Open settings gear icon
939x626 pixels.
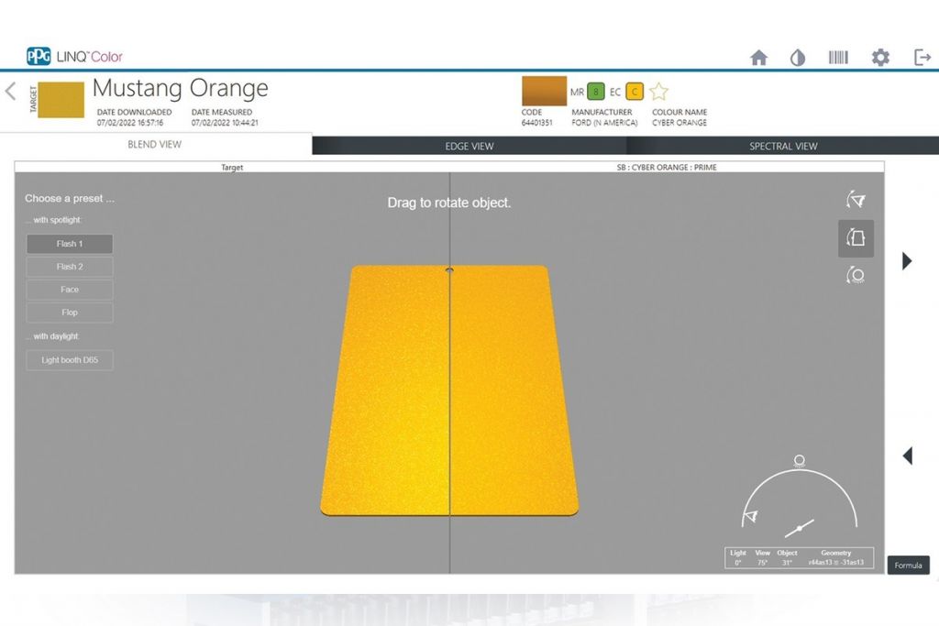tap(880, 58)
